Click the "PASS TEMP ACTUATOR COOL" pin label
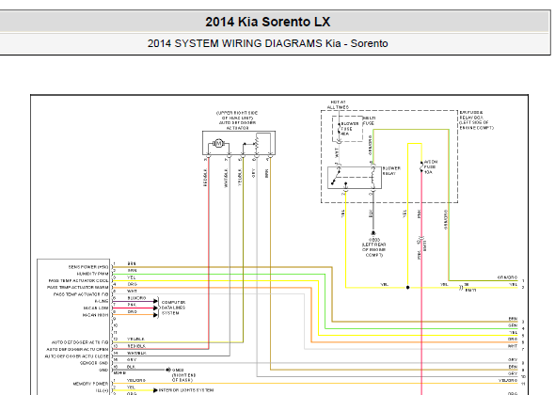This screenshot has width=555, height=395. 78,280
